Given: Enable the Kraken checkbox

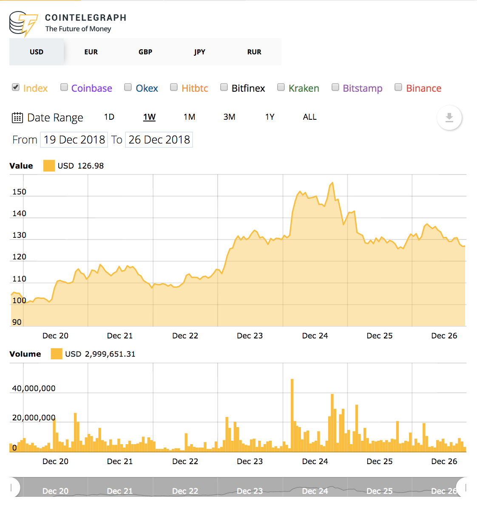Looking at the screenshot, I should 281,87.
